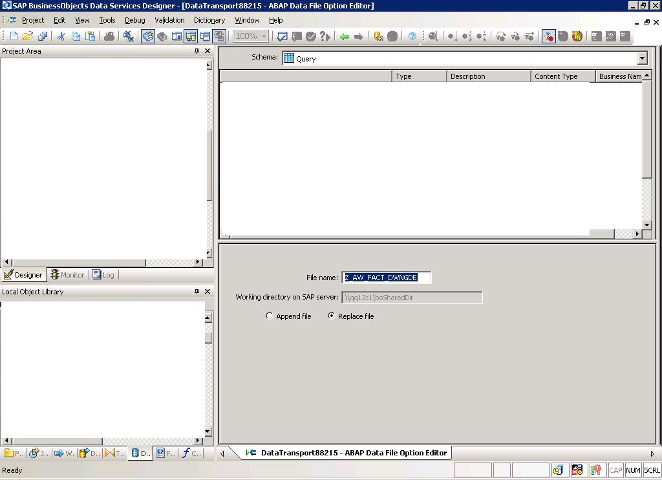Image resolution: width=662 pixels, height=480 pixels.
Task: Click the Output window toolbar icon
Action: coord(205,36)
